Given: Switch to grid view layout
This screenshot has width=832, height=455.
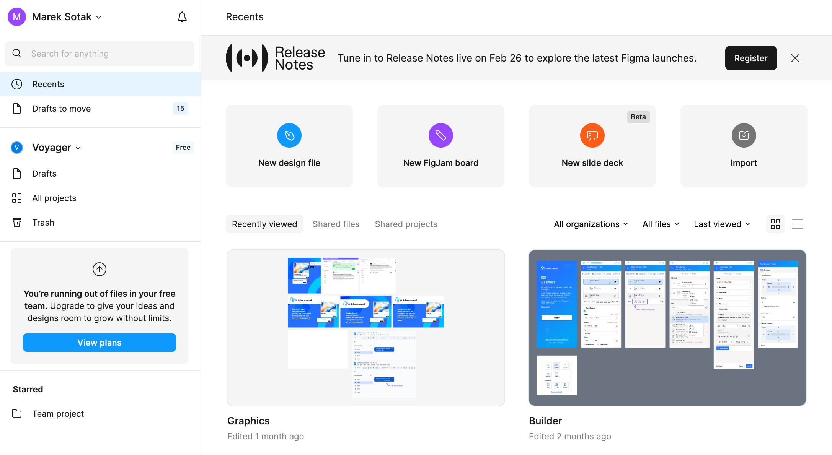Looking at the screenshot, I should [775, 224].
